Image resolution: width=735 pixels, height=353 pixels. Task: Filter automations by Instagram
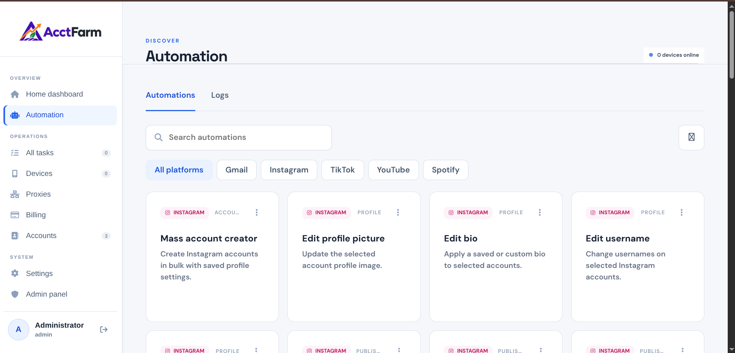(x=289, y=170)
